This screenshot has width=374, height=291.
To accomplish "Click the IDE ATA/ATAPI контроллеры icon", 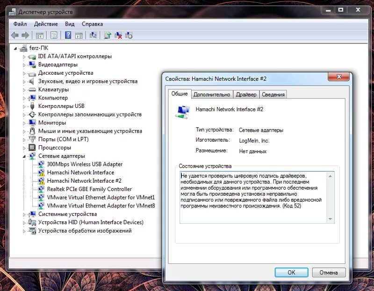I will pyautogui.click(x=32, y=57).
